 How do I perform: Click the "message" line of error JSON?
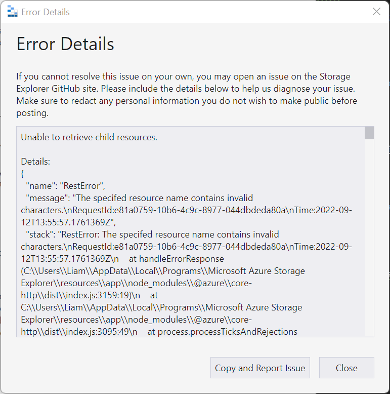click(x=139, y=198)
